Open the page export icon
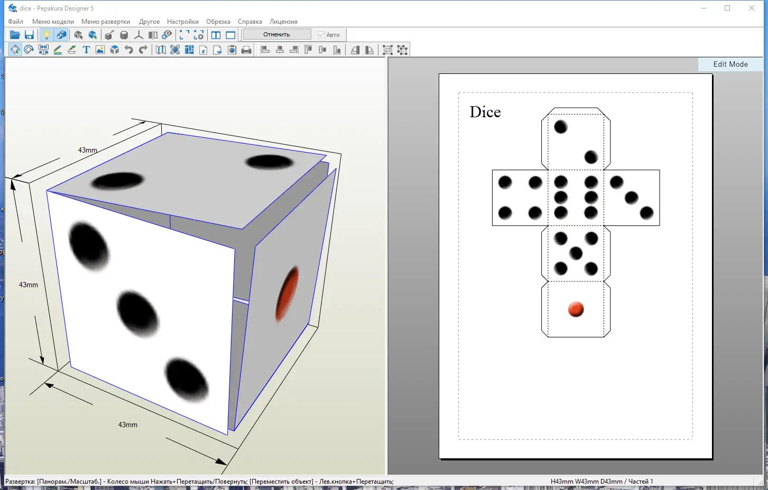This screenshot has width=768, height=490. click(x=217, y=50)
